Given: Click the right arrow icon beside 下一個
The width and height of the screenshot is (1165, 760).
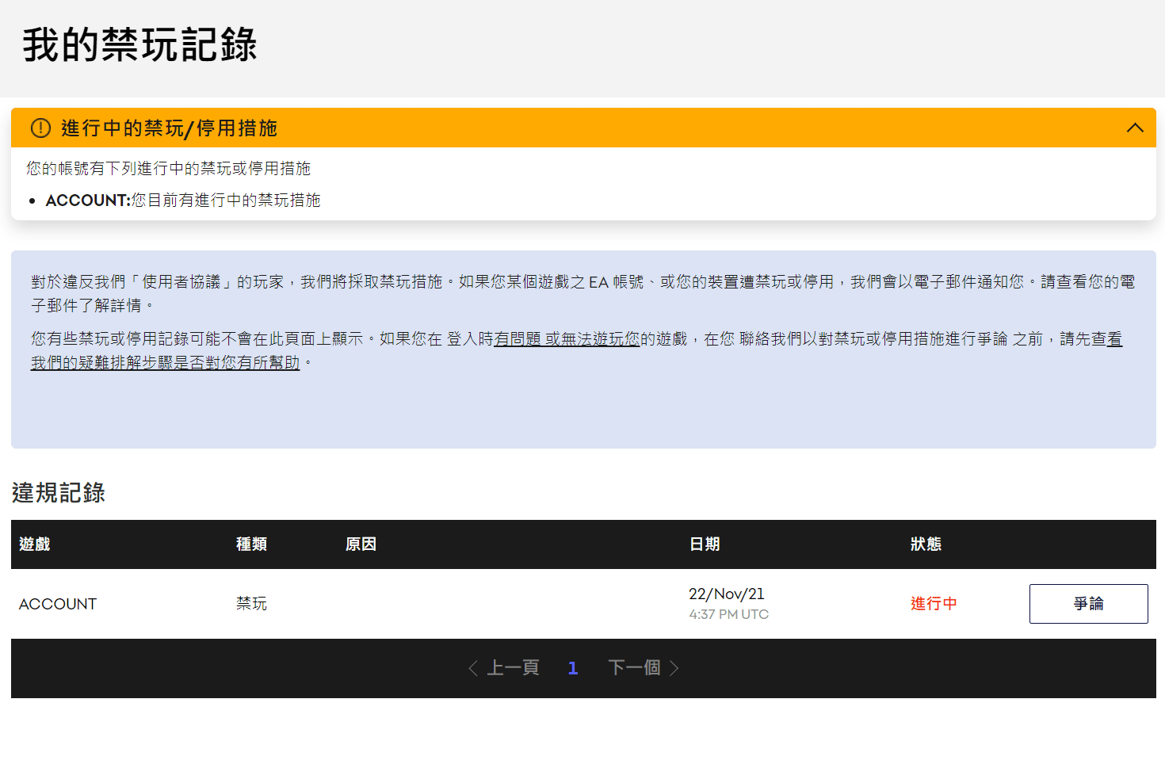Looking at the screenshot, I should [674, 668].
